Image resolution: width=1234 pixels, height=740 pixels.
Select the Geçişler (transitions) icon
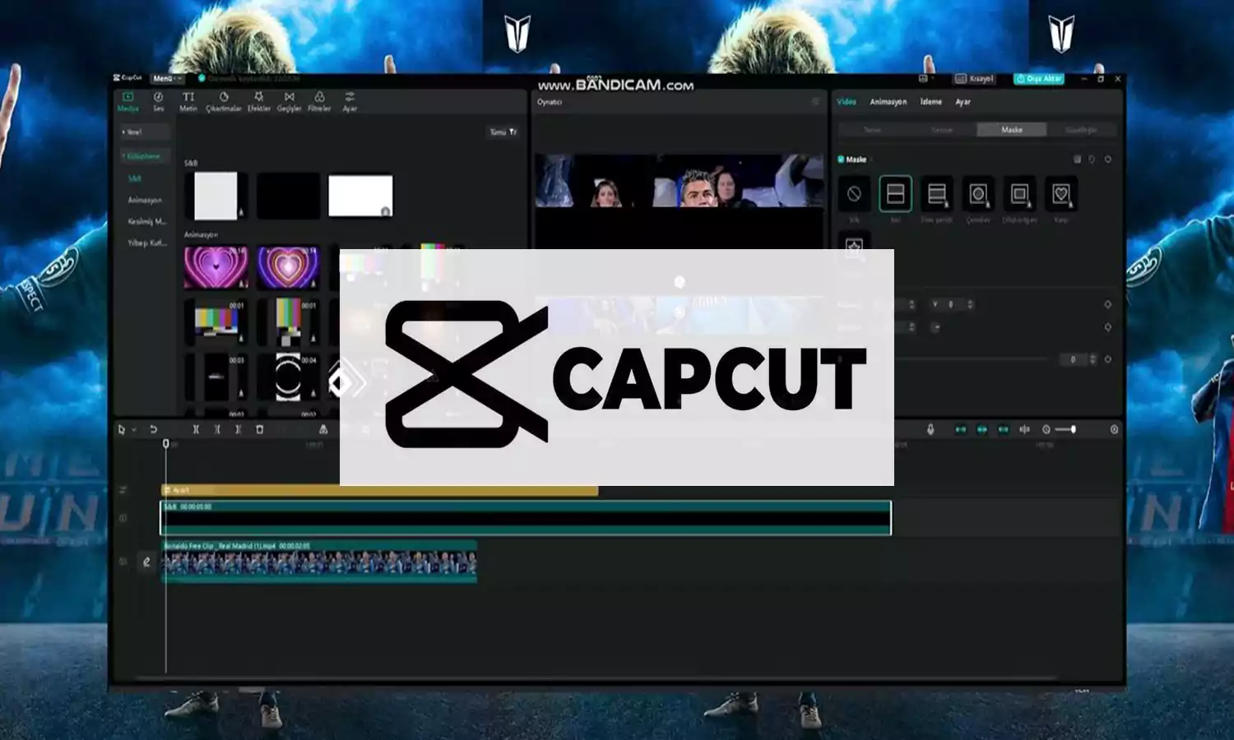tap(290, 100)
